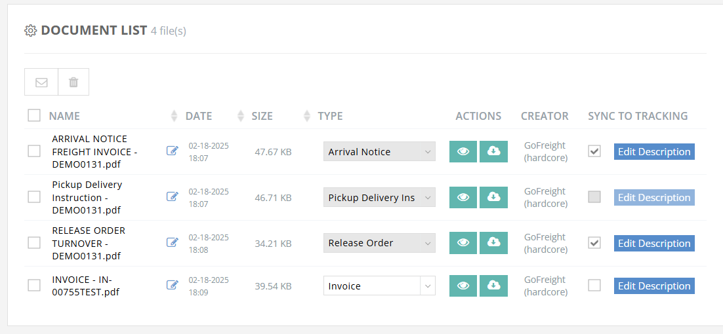The height and width of the screenshot is (334, 723).
Task: Open the Invoice type dropdown
Action: [x=379, y=286]
